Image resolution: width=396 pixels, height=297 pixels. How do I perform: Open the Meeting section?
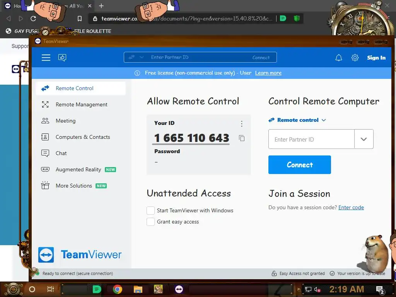point(81,121)
